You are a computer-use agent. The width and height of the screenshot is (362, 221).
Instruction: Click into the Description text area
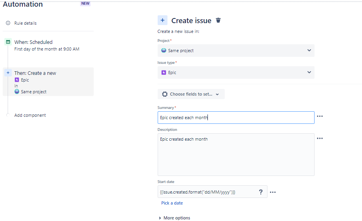pyautogui.click(x=236, y=154)
